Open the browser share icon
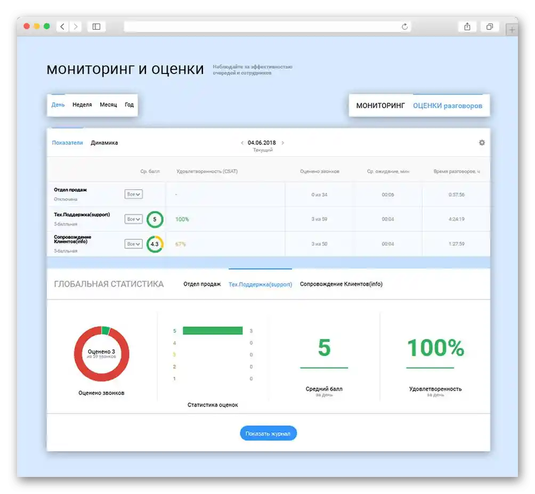Screen dimensions: 535x494 pyautogui.click(x=467, y=27)
